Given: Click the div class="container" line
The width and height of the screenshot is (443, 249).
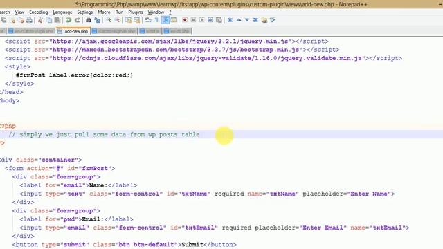Looking at the screenshot, I should [x=41, y=160].
